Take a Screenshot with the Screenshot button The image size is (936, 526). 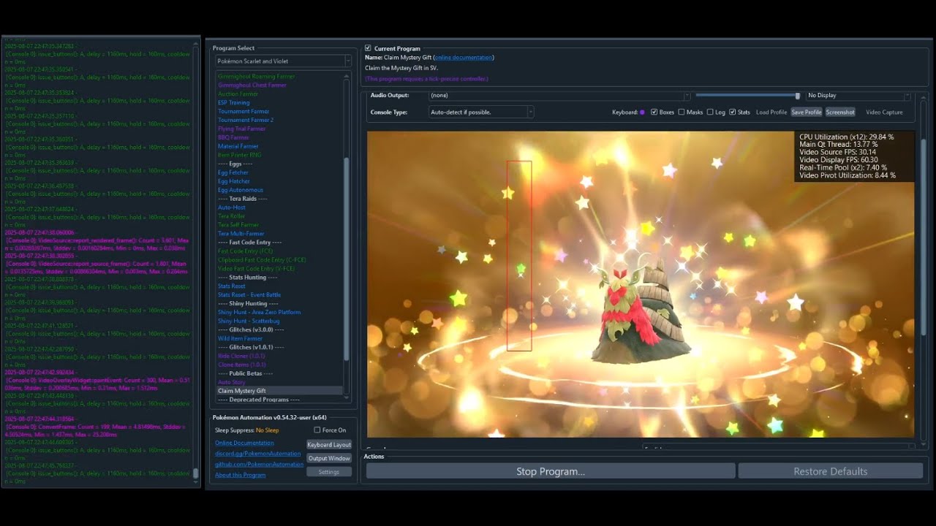(x=840, y=113)
